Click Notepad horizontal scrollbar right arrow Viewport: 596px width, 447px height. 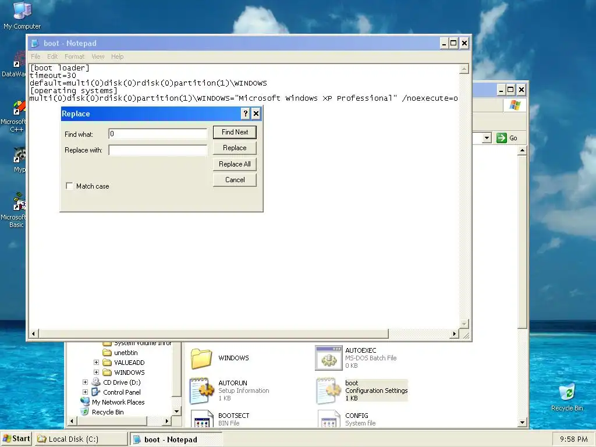tap(454, 334)
